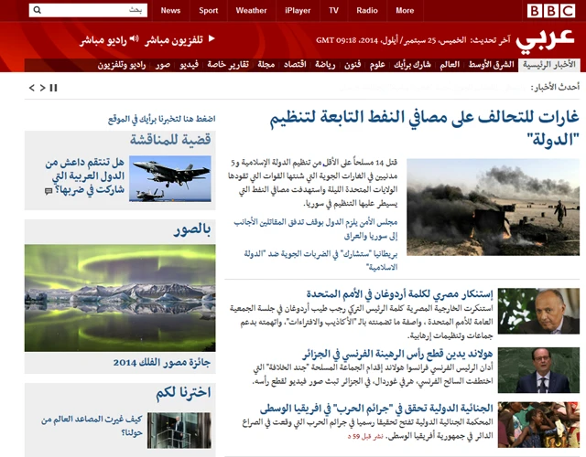Expand the More menu in the top bar

405,11
